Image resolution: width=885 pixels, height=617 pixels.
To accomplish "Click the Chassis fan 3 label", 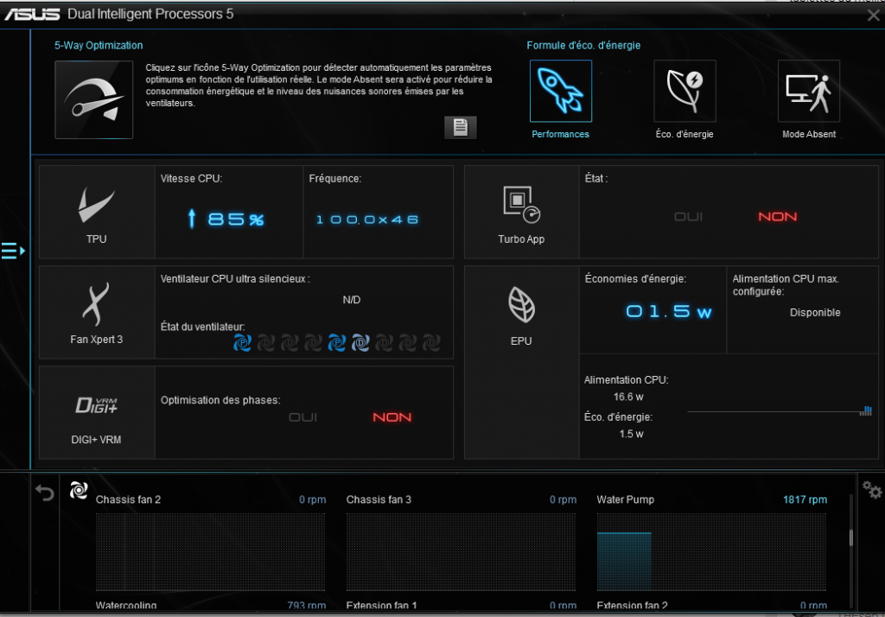I will pos(379,499).
